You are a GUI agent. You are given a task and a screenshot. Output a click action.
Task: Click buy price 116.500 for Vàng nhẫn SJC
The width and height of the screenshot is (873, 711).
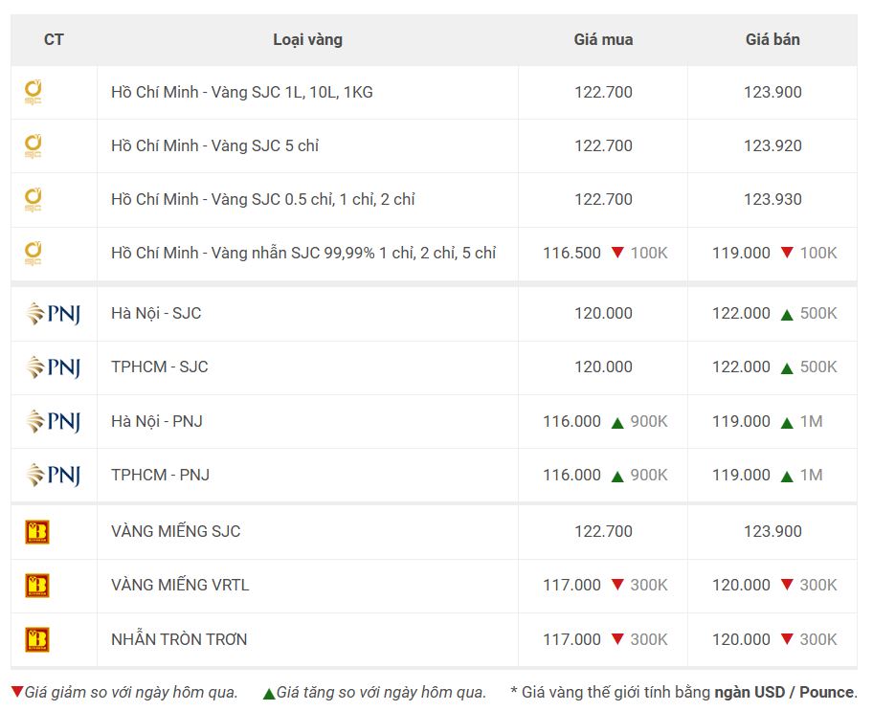[x=571, y=254]
